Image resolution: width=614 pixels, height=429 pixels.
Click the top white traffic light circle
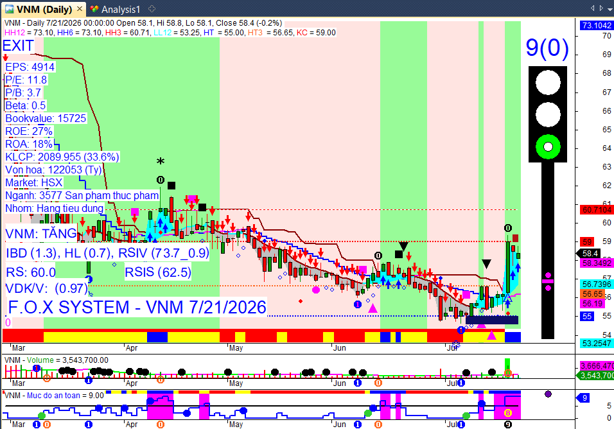click(548, 83)
